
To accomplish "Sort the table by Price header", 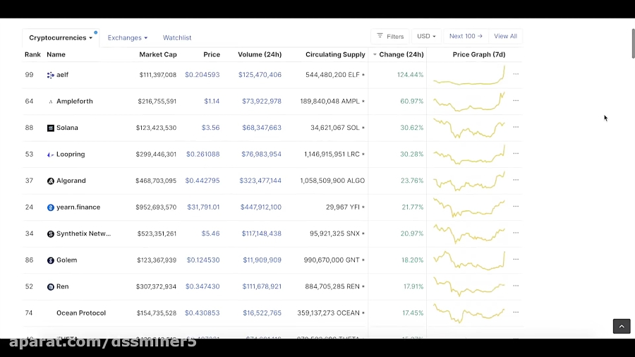I will (212, 54).
